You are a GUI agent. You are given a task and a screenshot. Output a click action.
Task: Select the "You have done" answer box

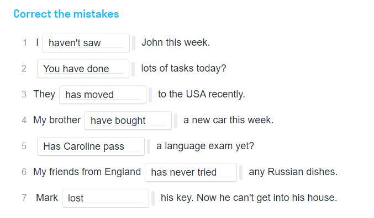click(x=83, y=69)
